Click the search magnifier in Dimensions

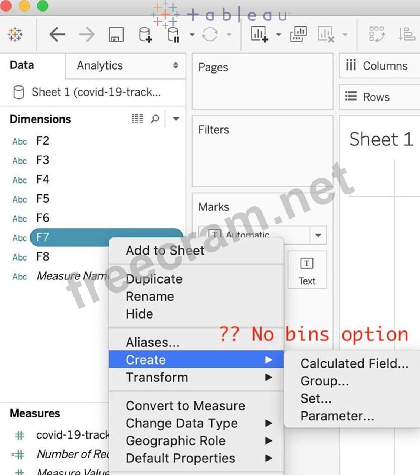pyautogui.click(x=155, y=119)
